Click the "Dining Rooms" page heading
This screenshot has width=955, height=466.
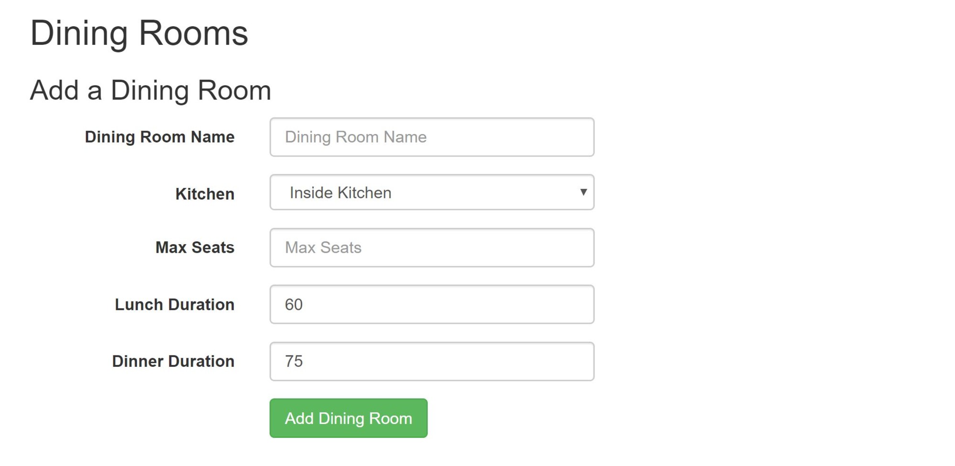point(139,33)
